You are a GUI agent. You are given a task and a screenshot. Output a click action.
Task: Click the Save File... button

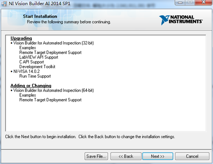click(x=96, y=156)
